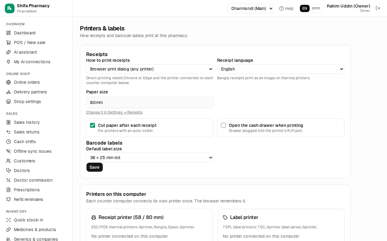The height and width of the screenshot is (241, 387).
Task: Click the Doctors stethoscope icon
Action: [8, 171]
